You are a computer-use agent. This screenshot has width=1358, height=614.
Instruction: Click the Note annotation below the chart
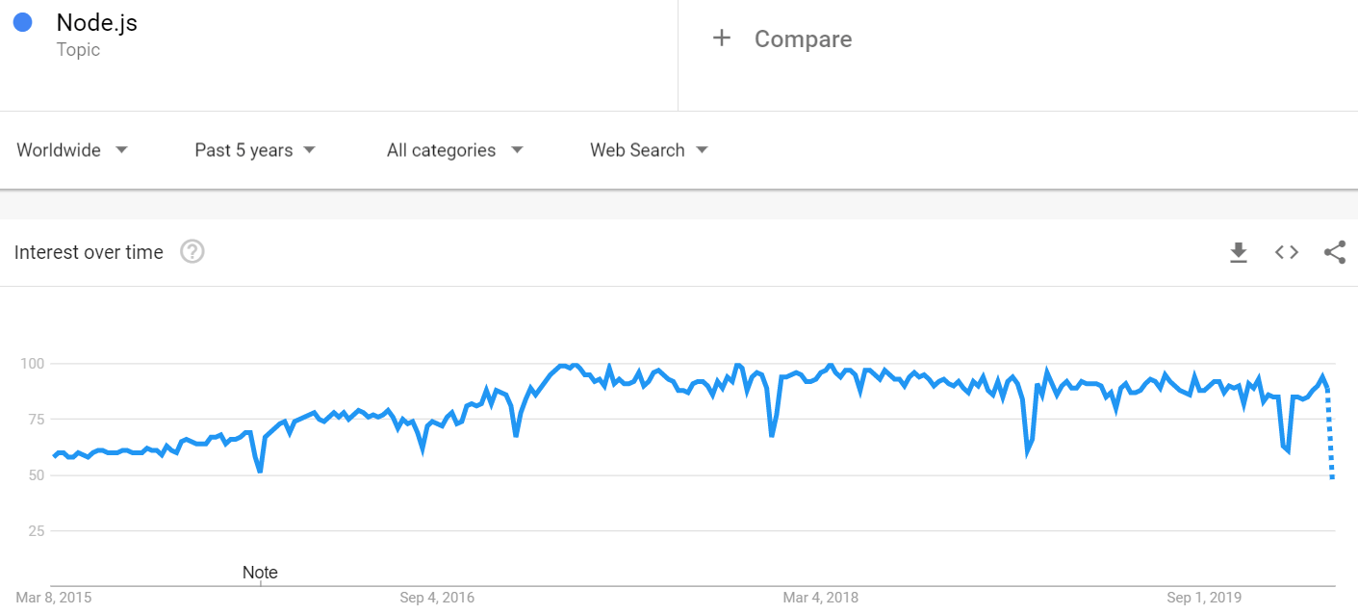260,572
